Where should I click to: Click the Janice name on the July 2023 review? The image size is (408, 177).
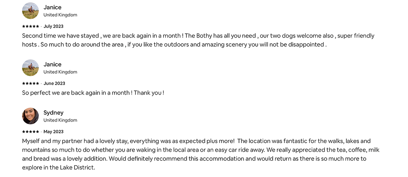[x=52, y=7]
